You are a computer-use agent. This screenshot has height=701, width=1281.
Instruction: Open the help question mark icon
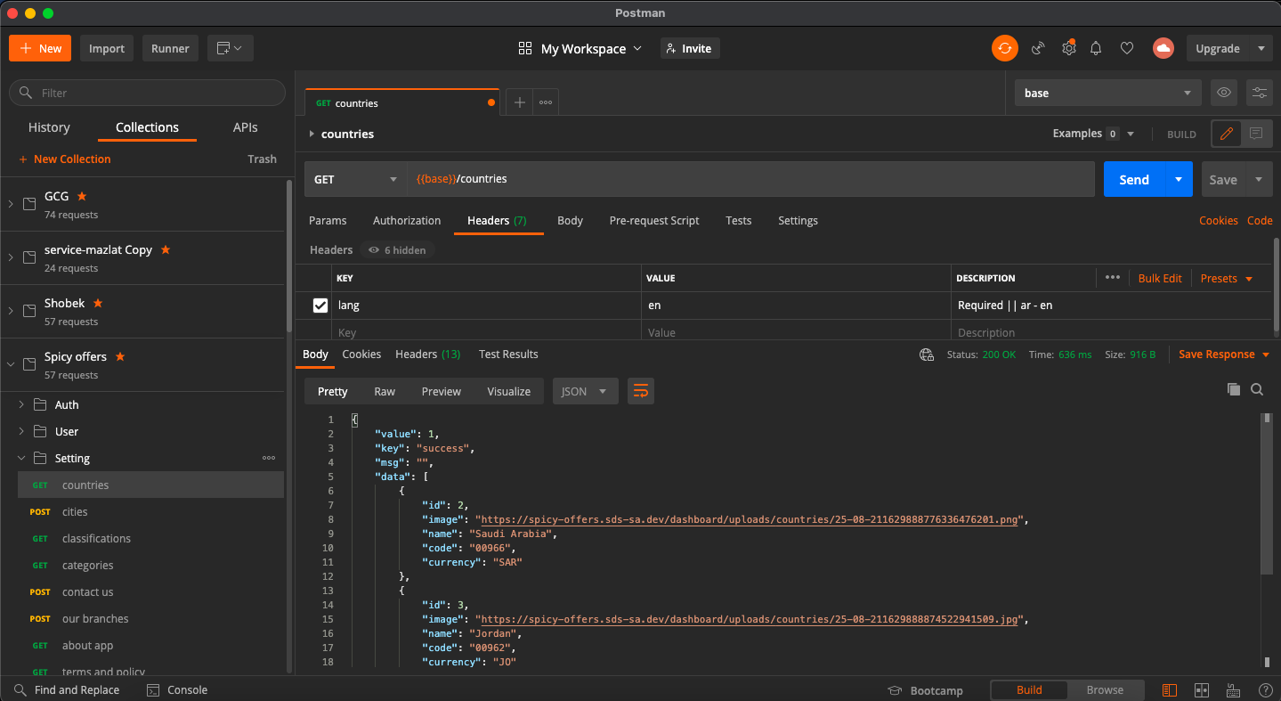click(1265, 690)
